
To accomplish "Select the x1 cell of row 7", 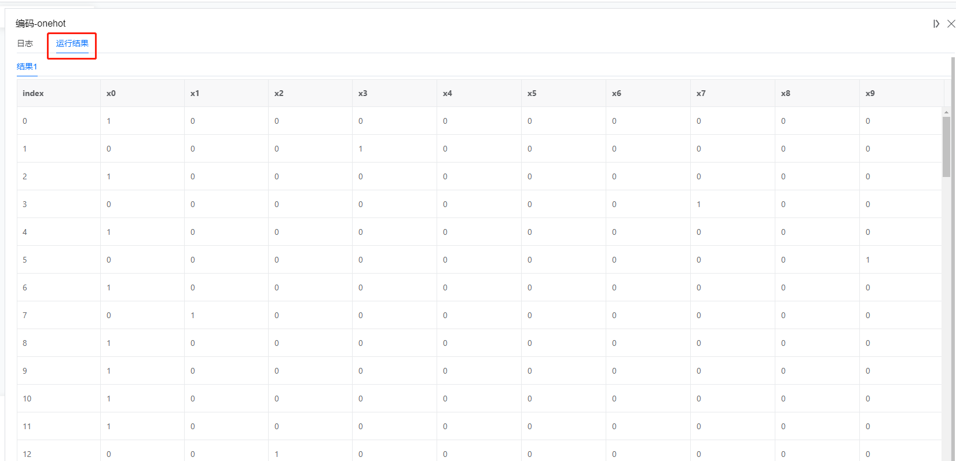I will tap(226, 315).
